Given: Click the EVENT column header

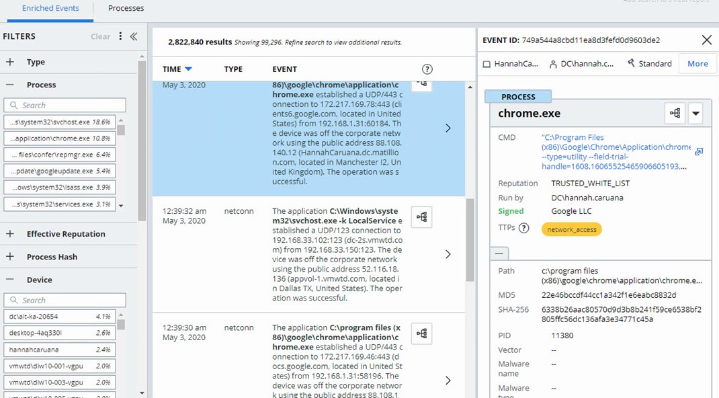Looking at the screenshot, I should click(284, 69).
